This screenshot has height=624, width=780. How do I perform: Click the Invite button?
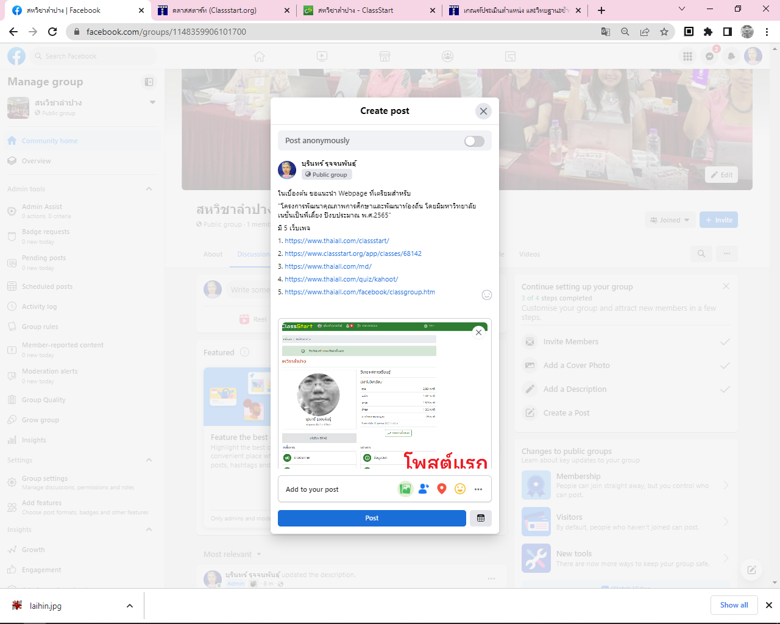[718, 220]
